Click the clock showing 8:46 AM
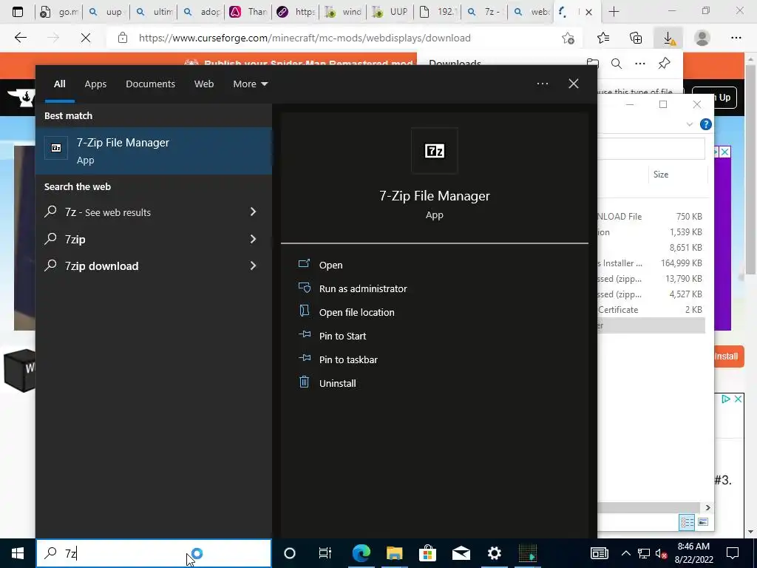 (693, 547)
